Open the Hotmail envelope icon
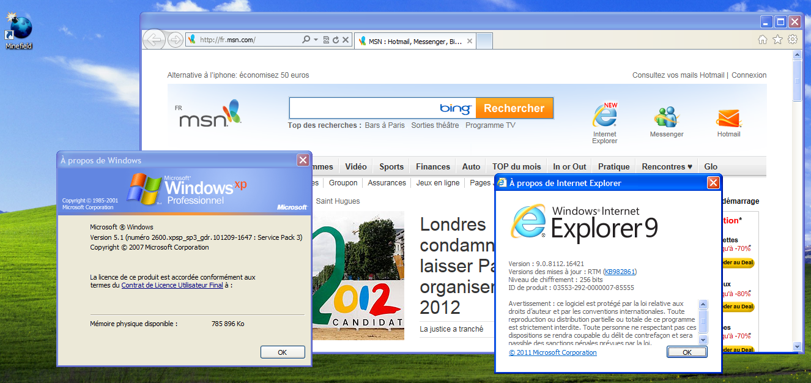This screenshot has width=811, height=383. click(x=728, y=121)
